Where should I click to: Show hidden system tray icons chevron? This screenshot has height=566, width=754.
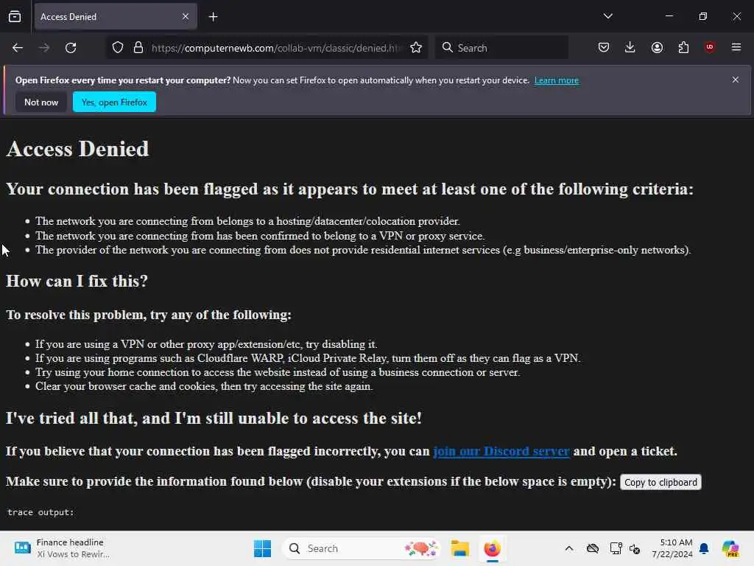pos(569,548)
